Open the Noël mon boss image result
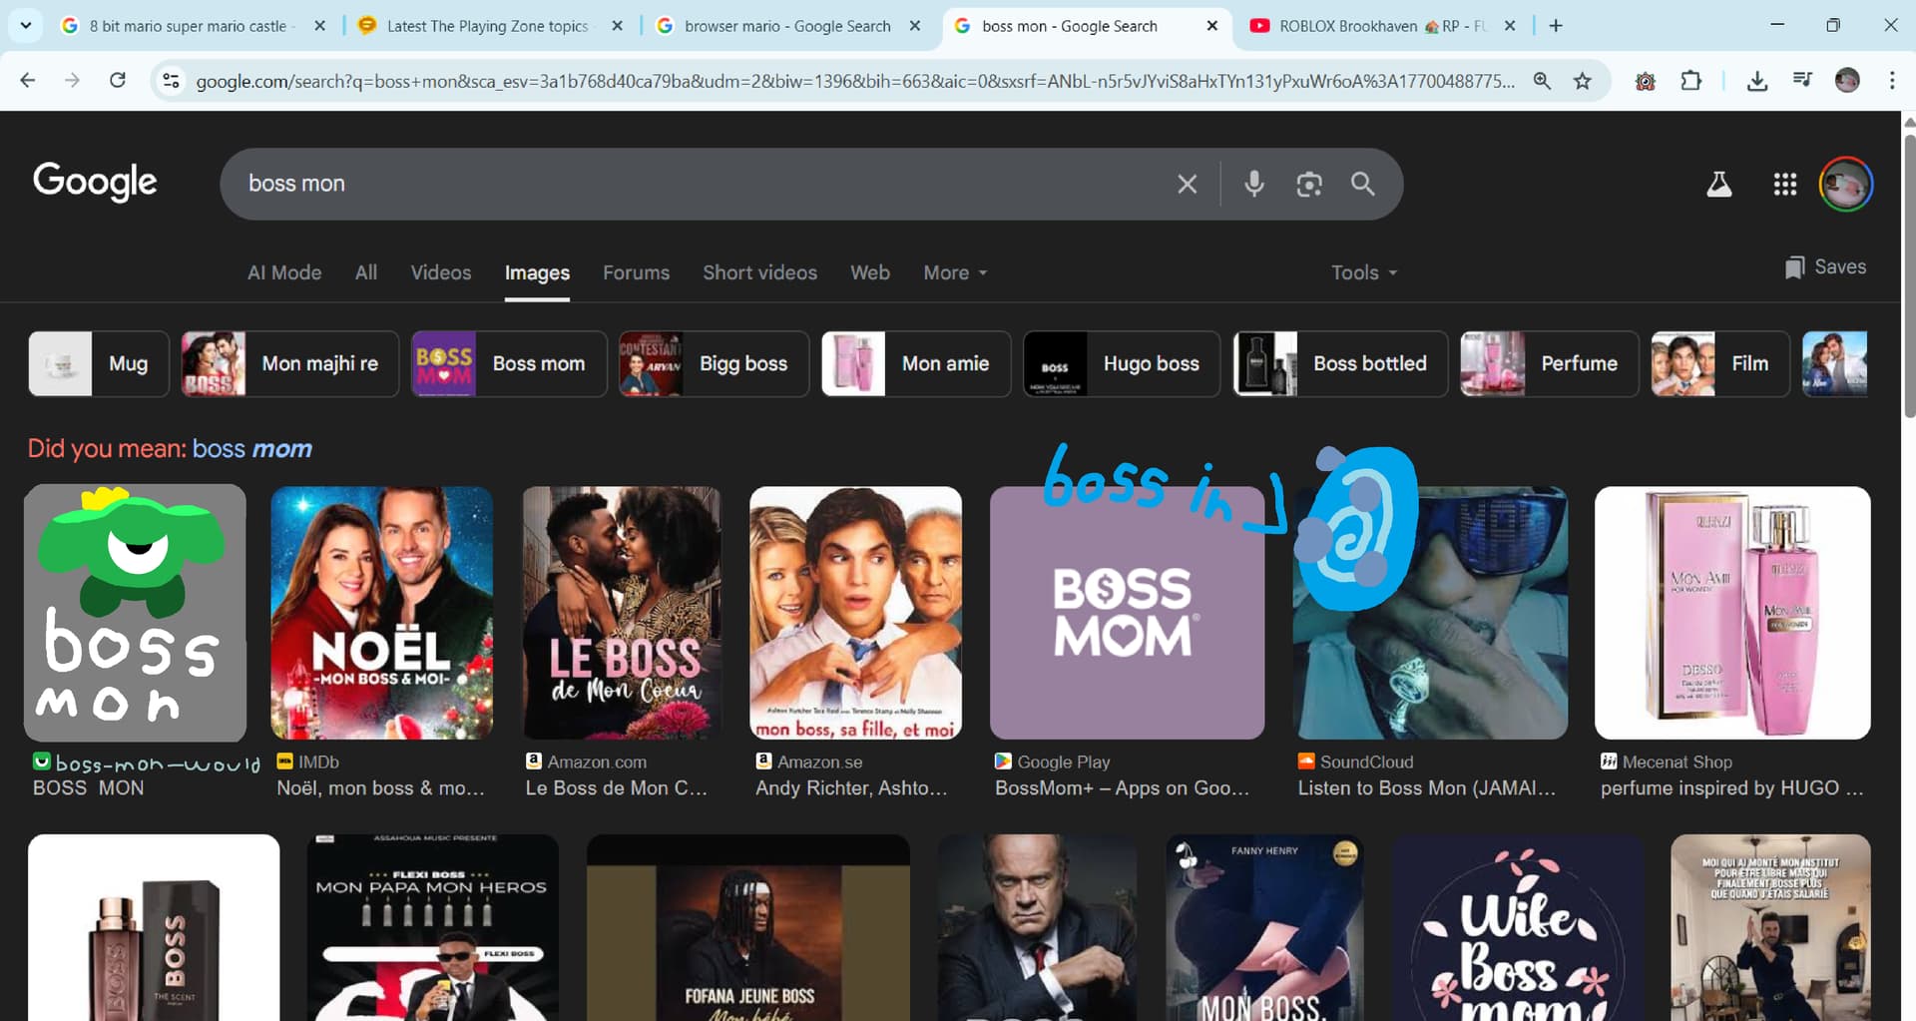This screenshot has width=1916, height=1021. tap(381, 612)
